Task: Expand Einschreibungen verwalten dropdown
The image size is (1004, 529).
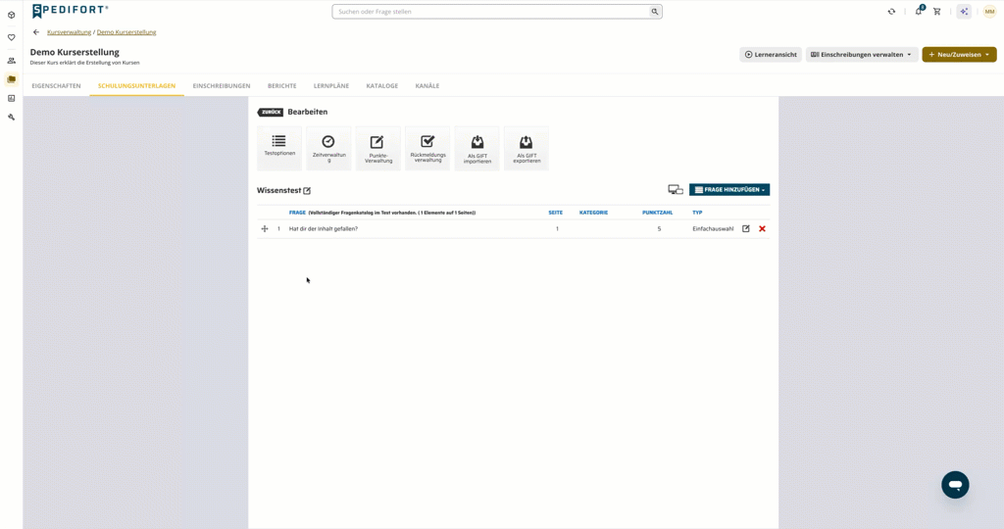Action: point(862,55)
